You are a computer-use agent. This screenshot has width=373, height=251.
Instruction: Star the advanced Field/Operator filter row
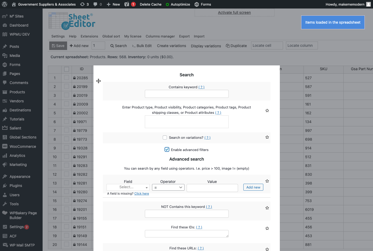tap(267, 181)
